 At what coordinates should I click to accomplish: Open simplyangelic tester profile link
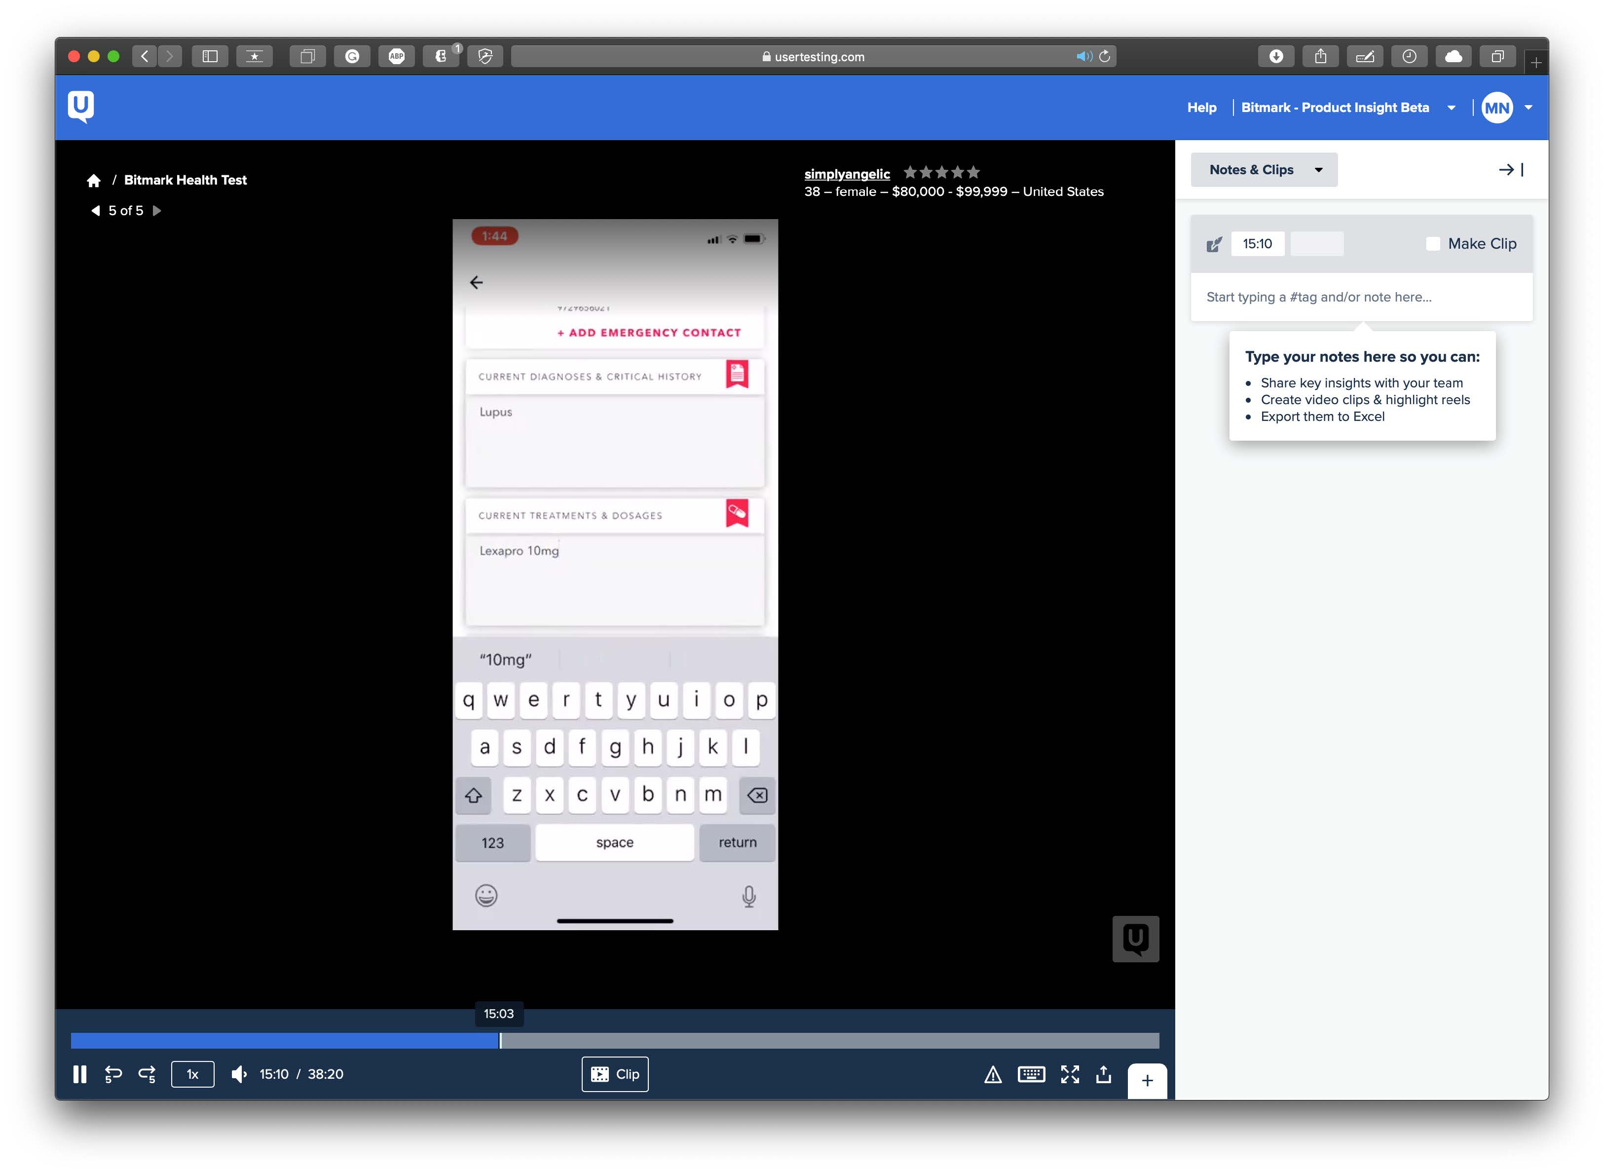click(847, 174)
